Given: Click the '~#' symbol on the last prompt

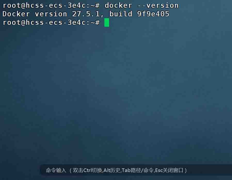Looking at the screenshot, I should pos(95,22).
